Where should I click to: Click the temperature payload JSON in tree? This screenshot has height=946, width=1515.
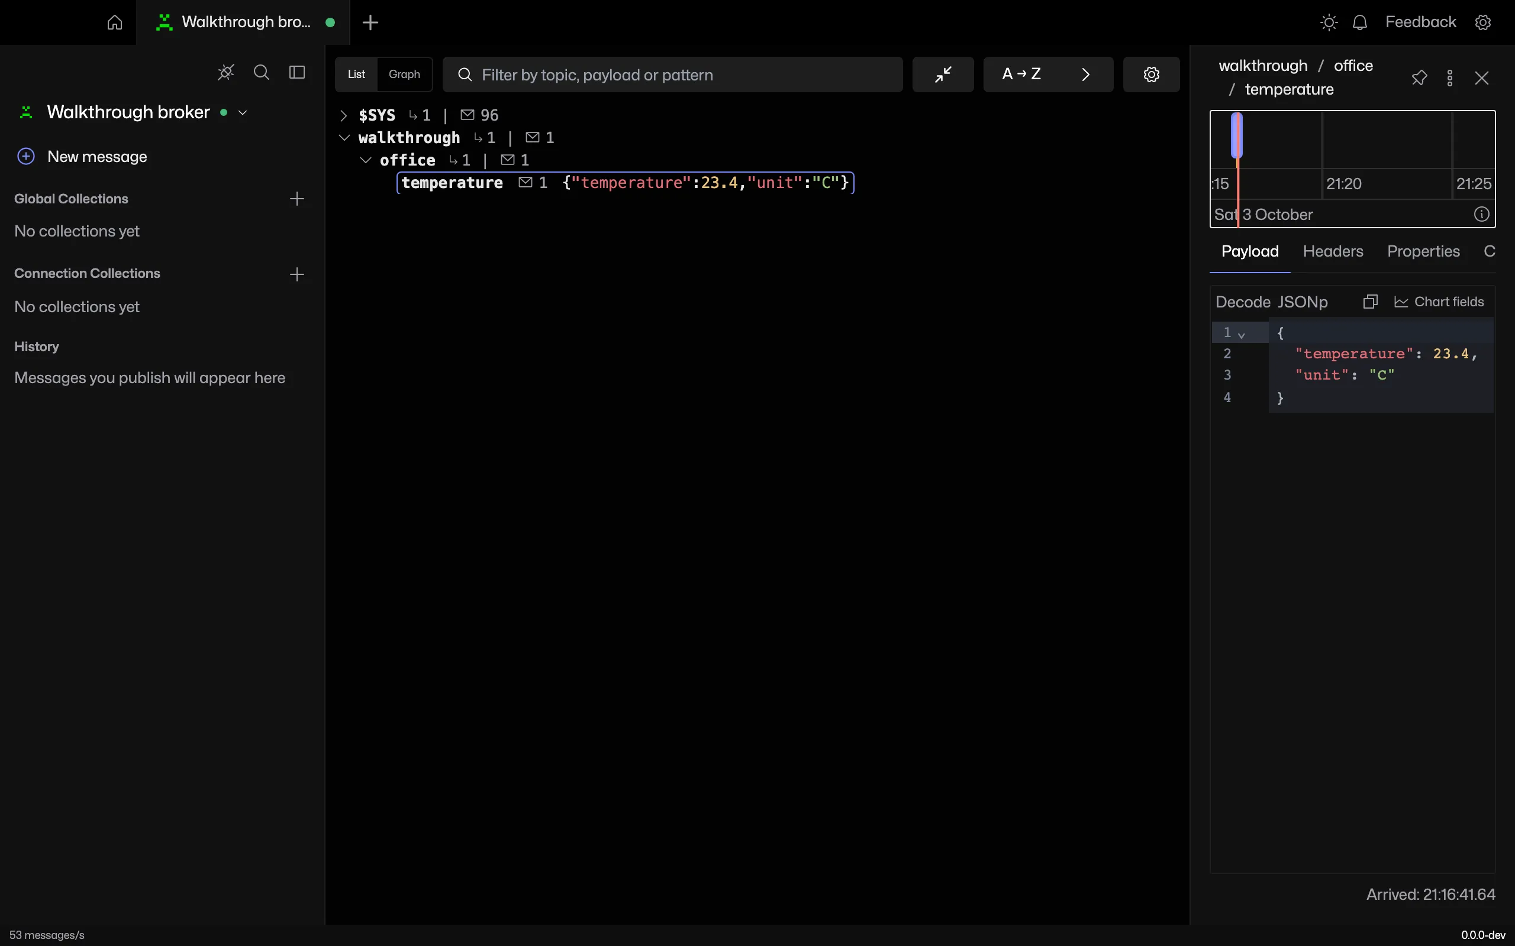[705, 183]
